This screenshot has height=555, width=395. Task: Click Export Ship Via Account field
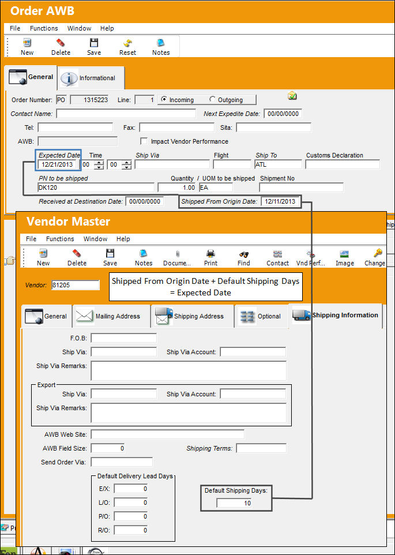[253, 393]
